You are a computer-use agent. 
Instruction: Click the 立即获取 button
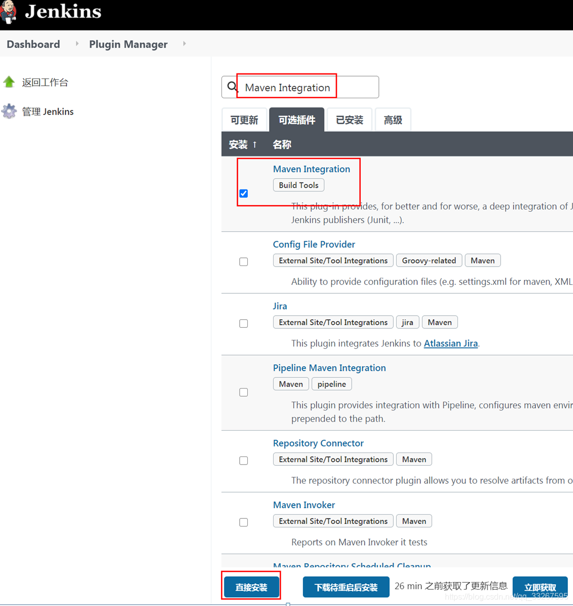coord(540,587)
